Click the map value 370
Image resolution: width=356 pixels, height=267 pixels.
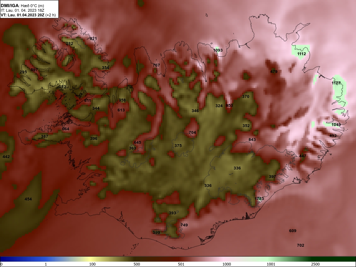click(x=246, y=96)
